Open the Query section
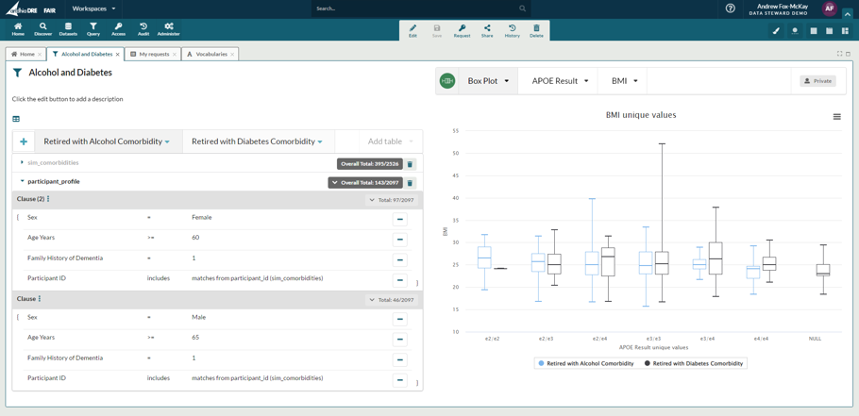The width and height of the screenshot is (859, 416). (93, 29)
